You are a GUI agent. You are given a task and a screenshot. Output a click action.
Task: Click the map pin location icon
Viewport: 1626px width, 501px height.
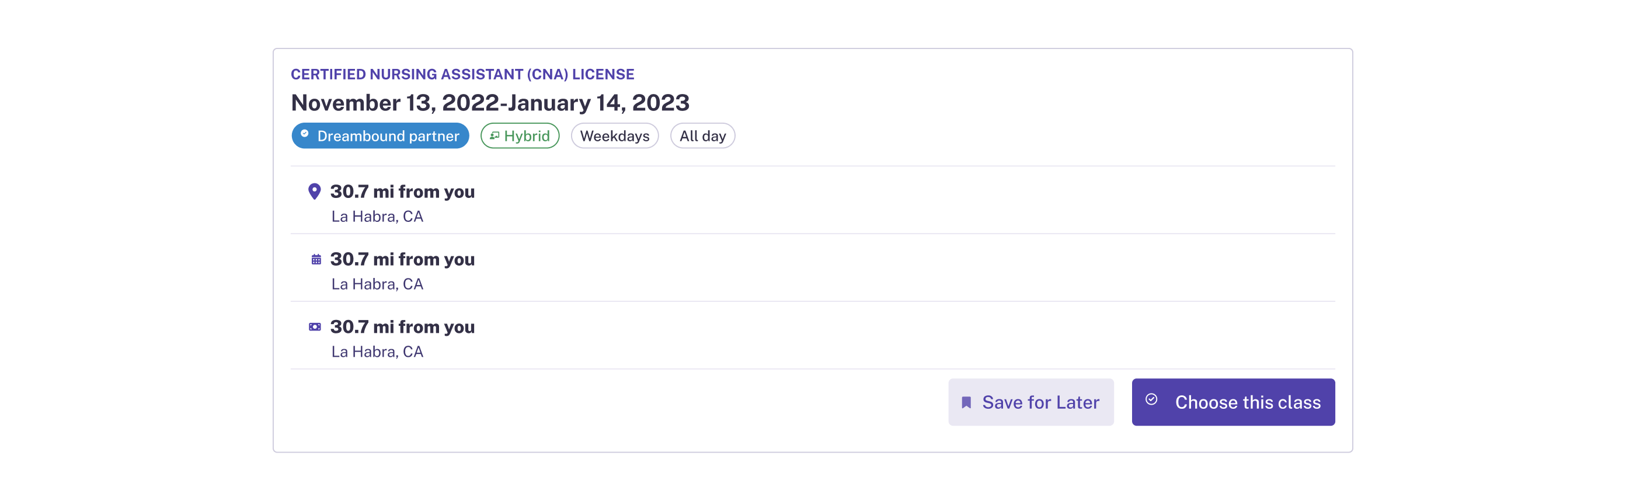pyautogui.click(x=314, y=191)
